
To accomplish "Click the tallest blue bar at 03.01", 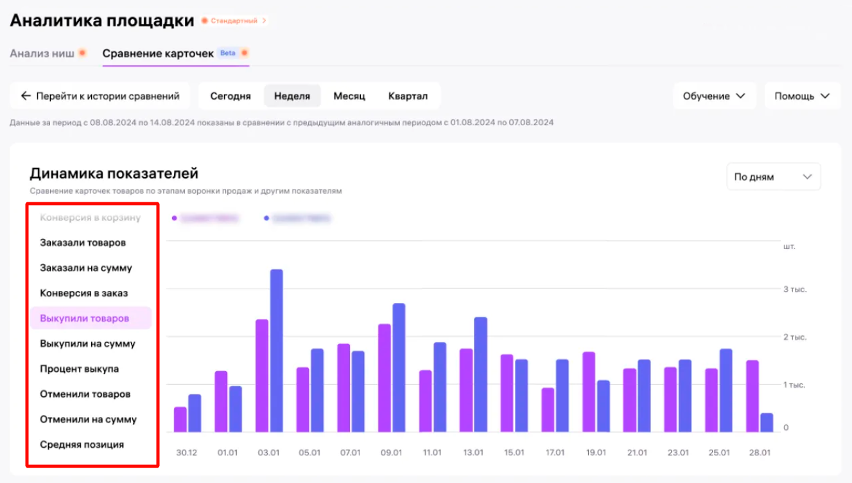I will click(276, 350).
